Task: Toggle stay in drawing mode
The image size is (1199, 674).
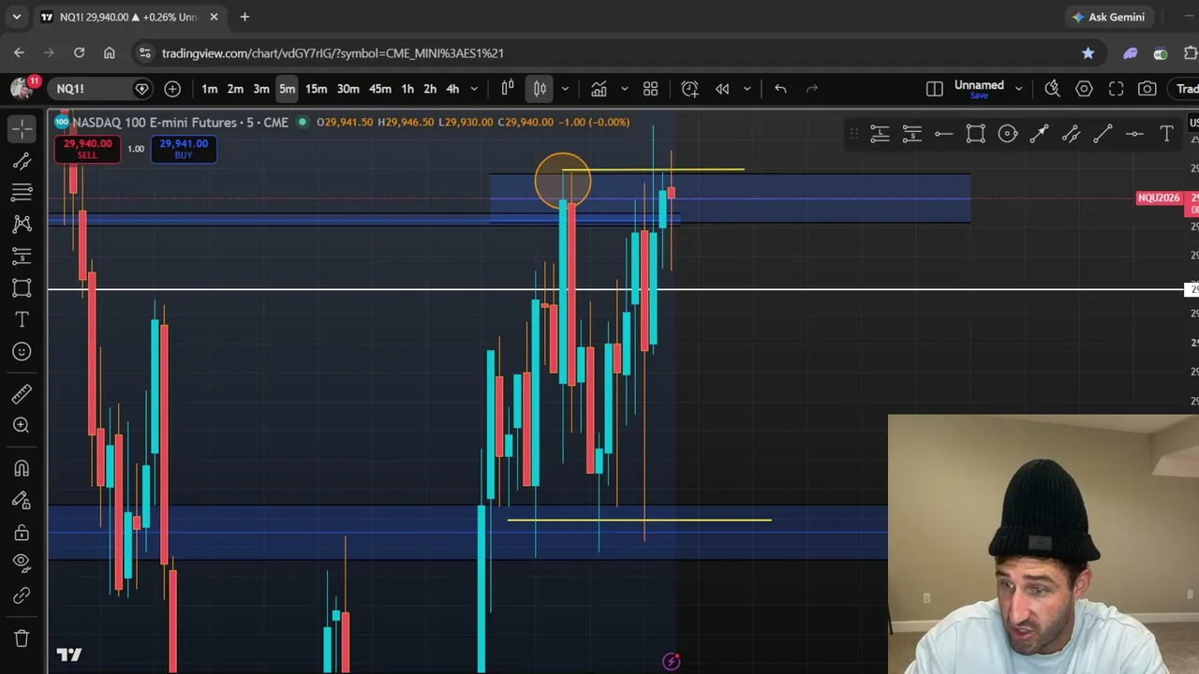Action: tap(22, 501)
